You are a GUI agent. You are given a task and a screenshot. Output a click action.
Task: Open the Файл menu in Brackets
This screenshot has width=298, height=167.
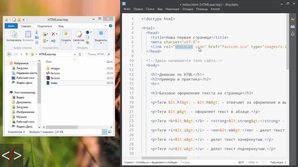(127, 9)
